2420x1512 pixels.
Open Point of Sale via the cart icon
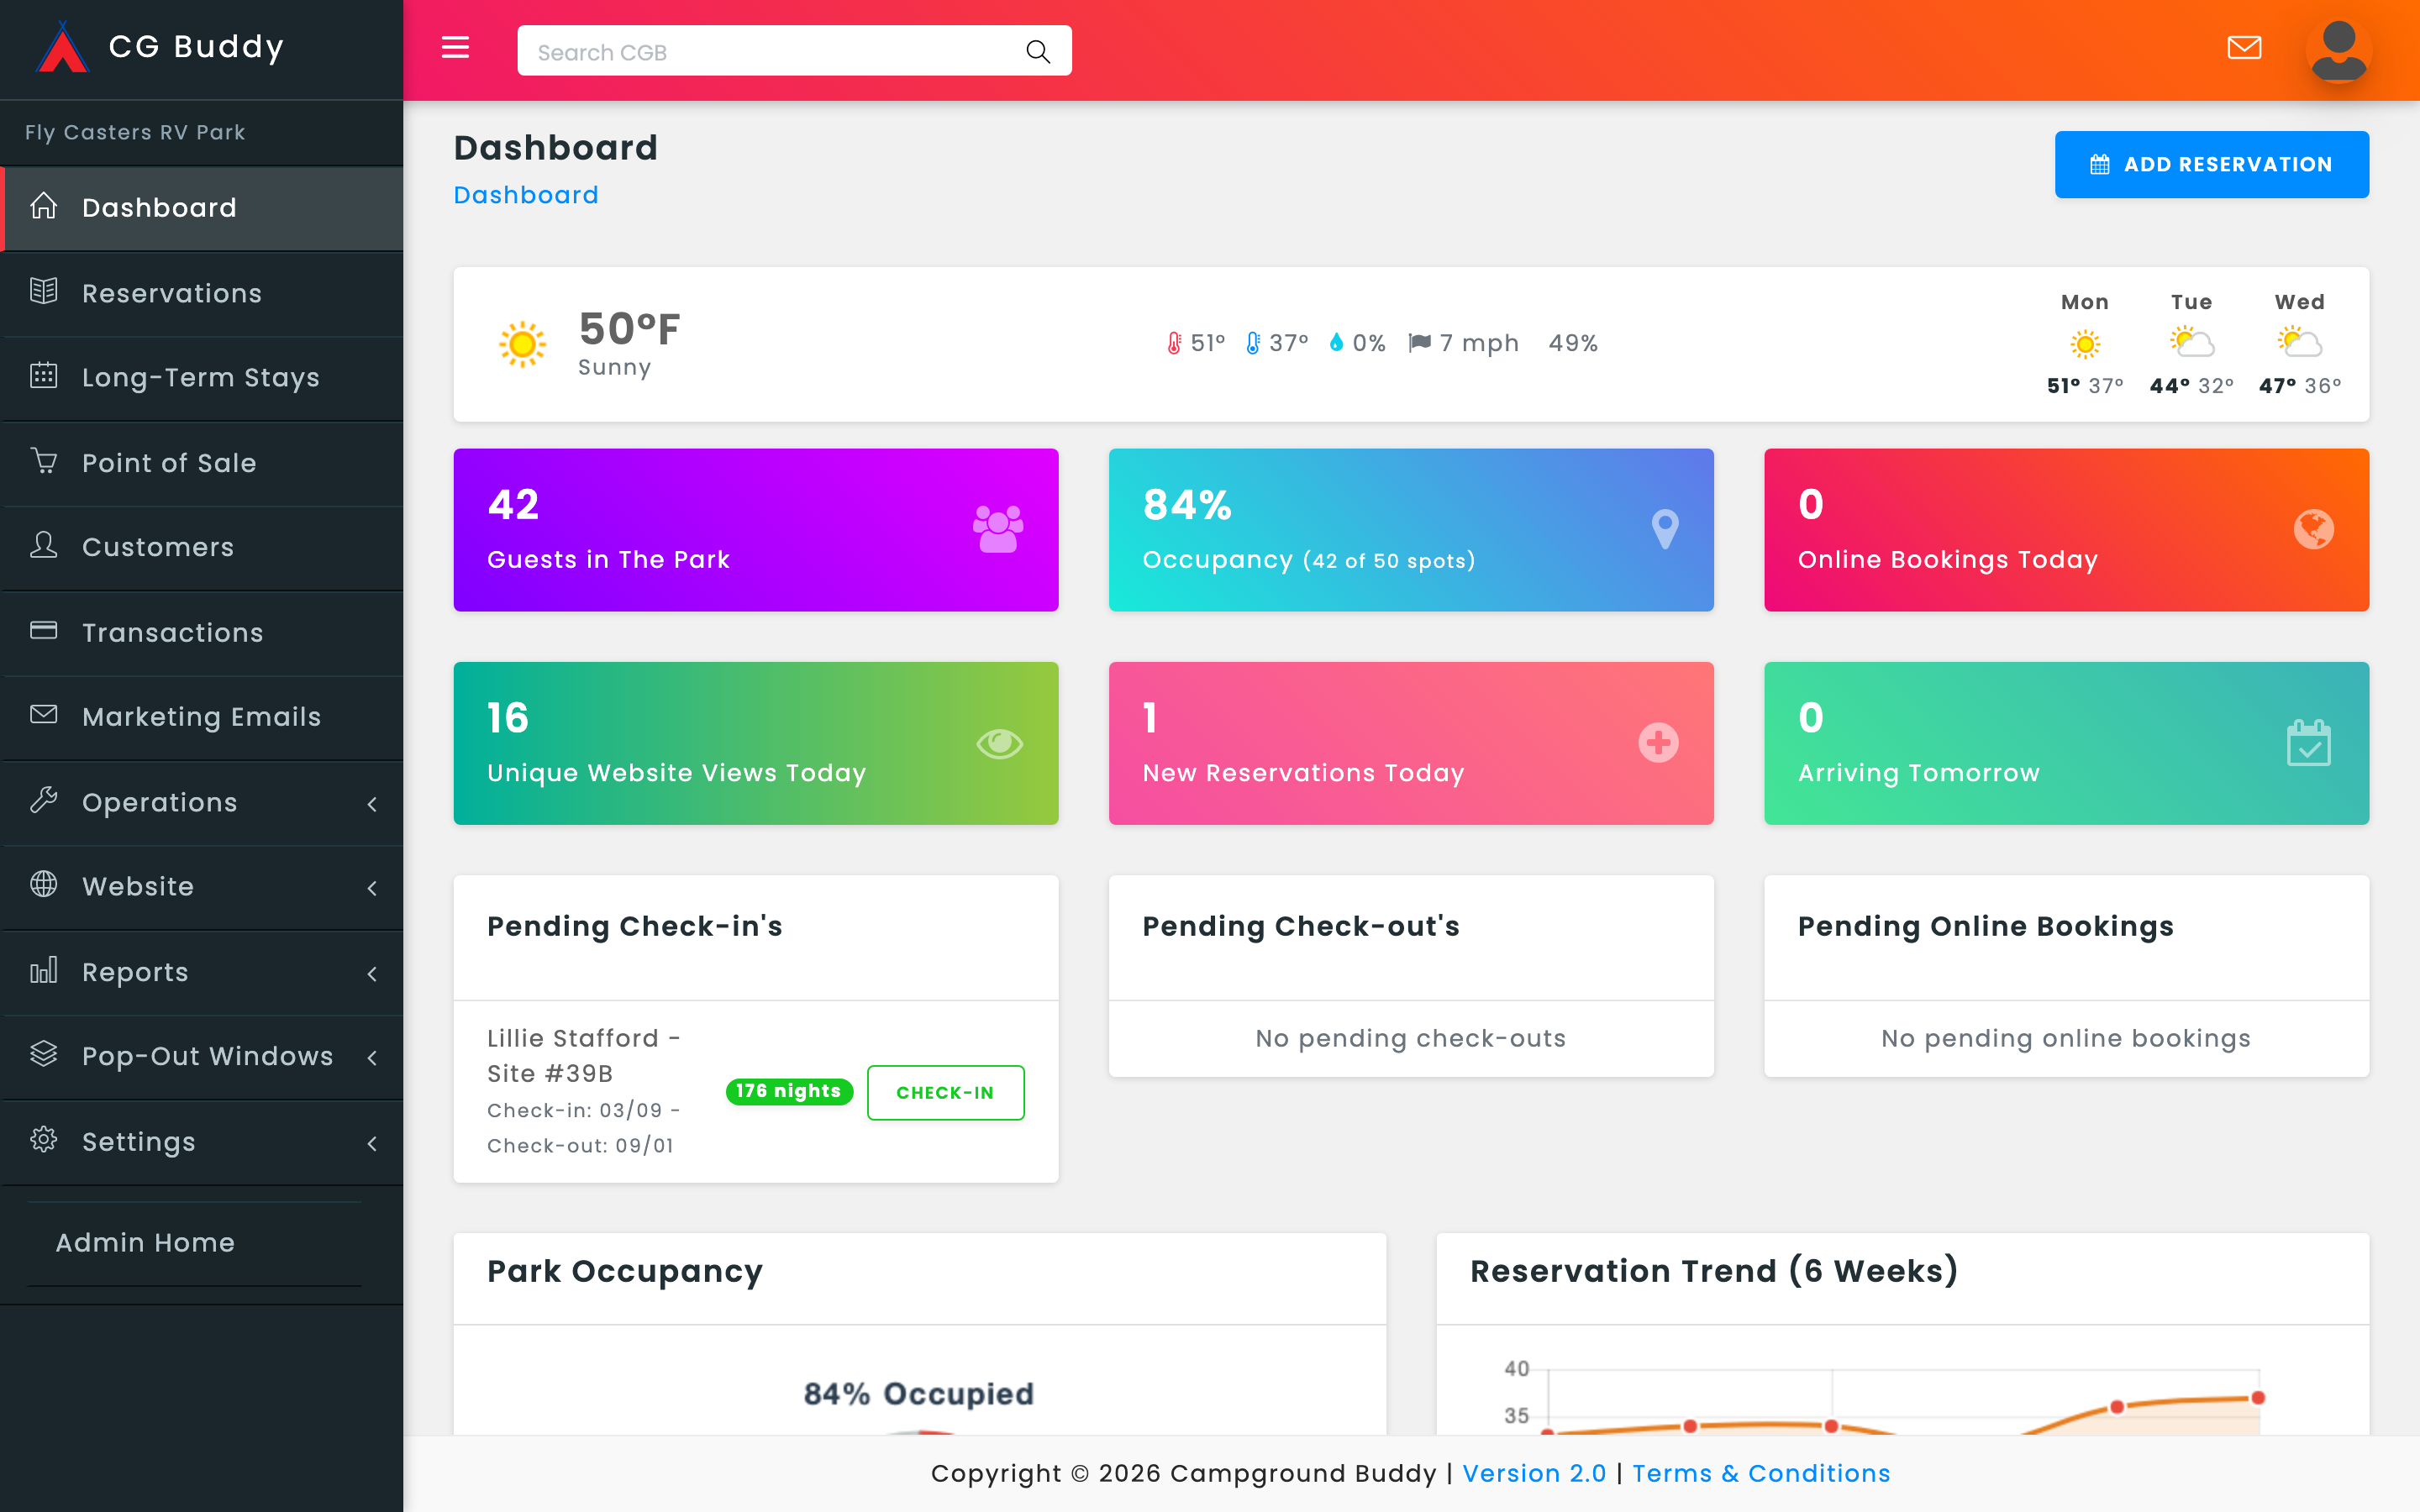pyautogui.click(x=44, y=462)
